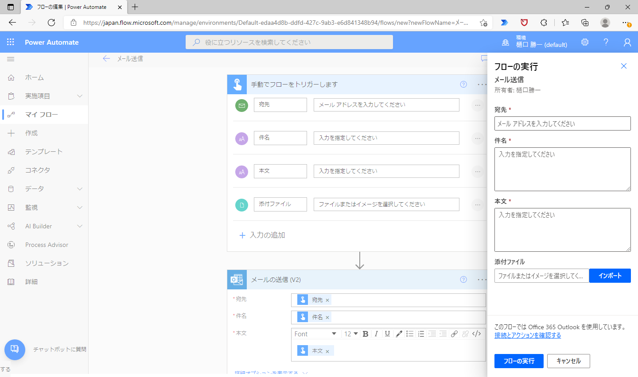Click file type icon for 添付ファイル input
The width and height of the screenshot is (638, 377).
[241, 205]
